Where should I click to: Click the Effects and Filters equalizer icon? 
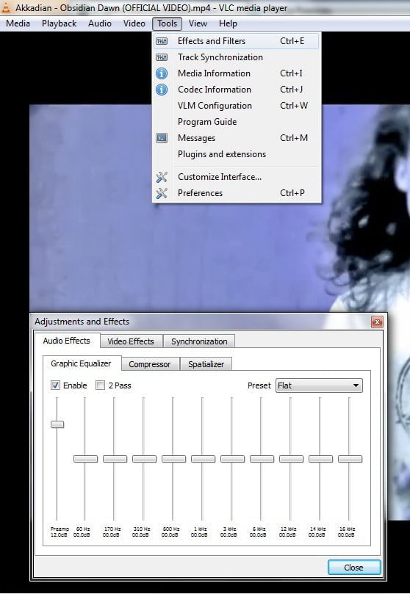click(x=162, y=41)
